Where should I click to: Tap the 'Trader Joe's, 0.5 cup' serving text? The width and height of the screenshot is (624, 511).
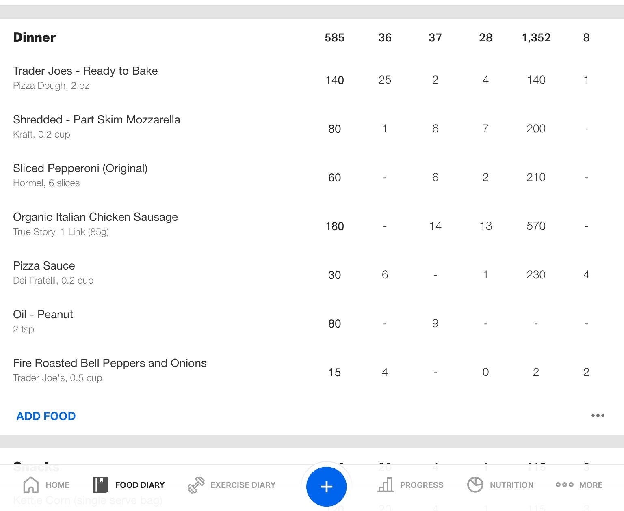point(57,378)
